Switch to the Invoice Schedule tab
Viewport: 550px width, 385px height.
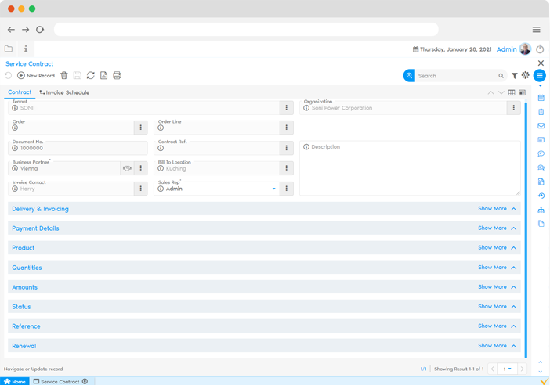pyautogui.click(x=64, y=92)
